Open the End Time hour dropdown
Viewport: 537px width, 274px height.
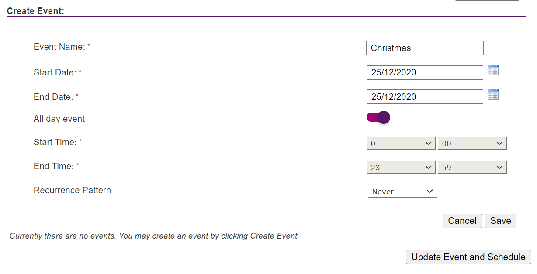(x=401, y=168)
